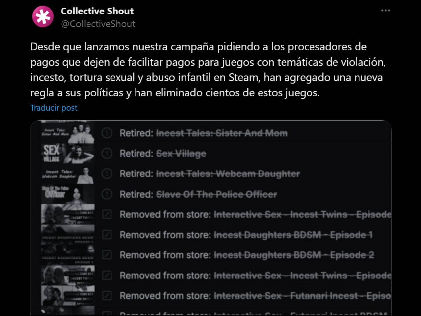The image size is (421, 316).
Task: Open the Collective Shout profile avatar
Action: click(x=43, y=16)
